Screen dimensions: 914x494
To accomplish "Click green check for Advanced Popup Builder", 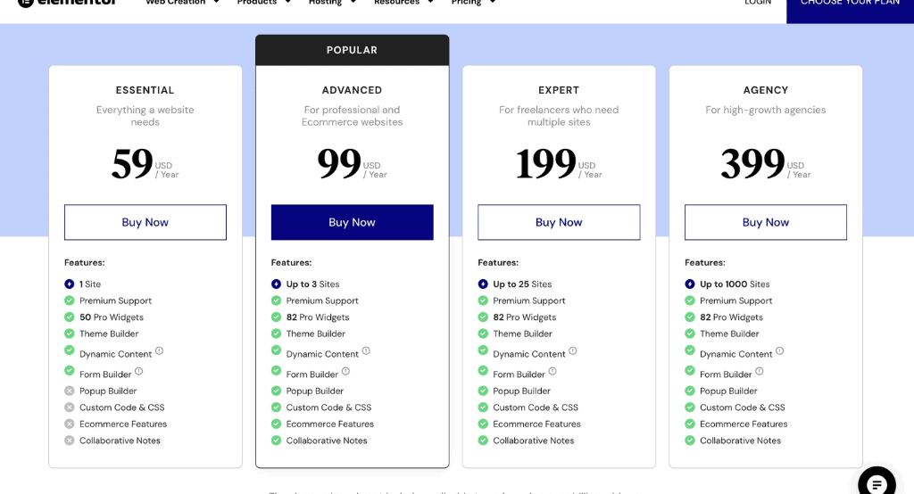I will [277, 391].
